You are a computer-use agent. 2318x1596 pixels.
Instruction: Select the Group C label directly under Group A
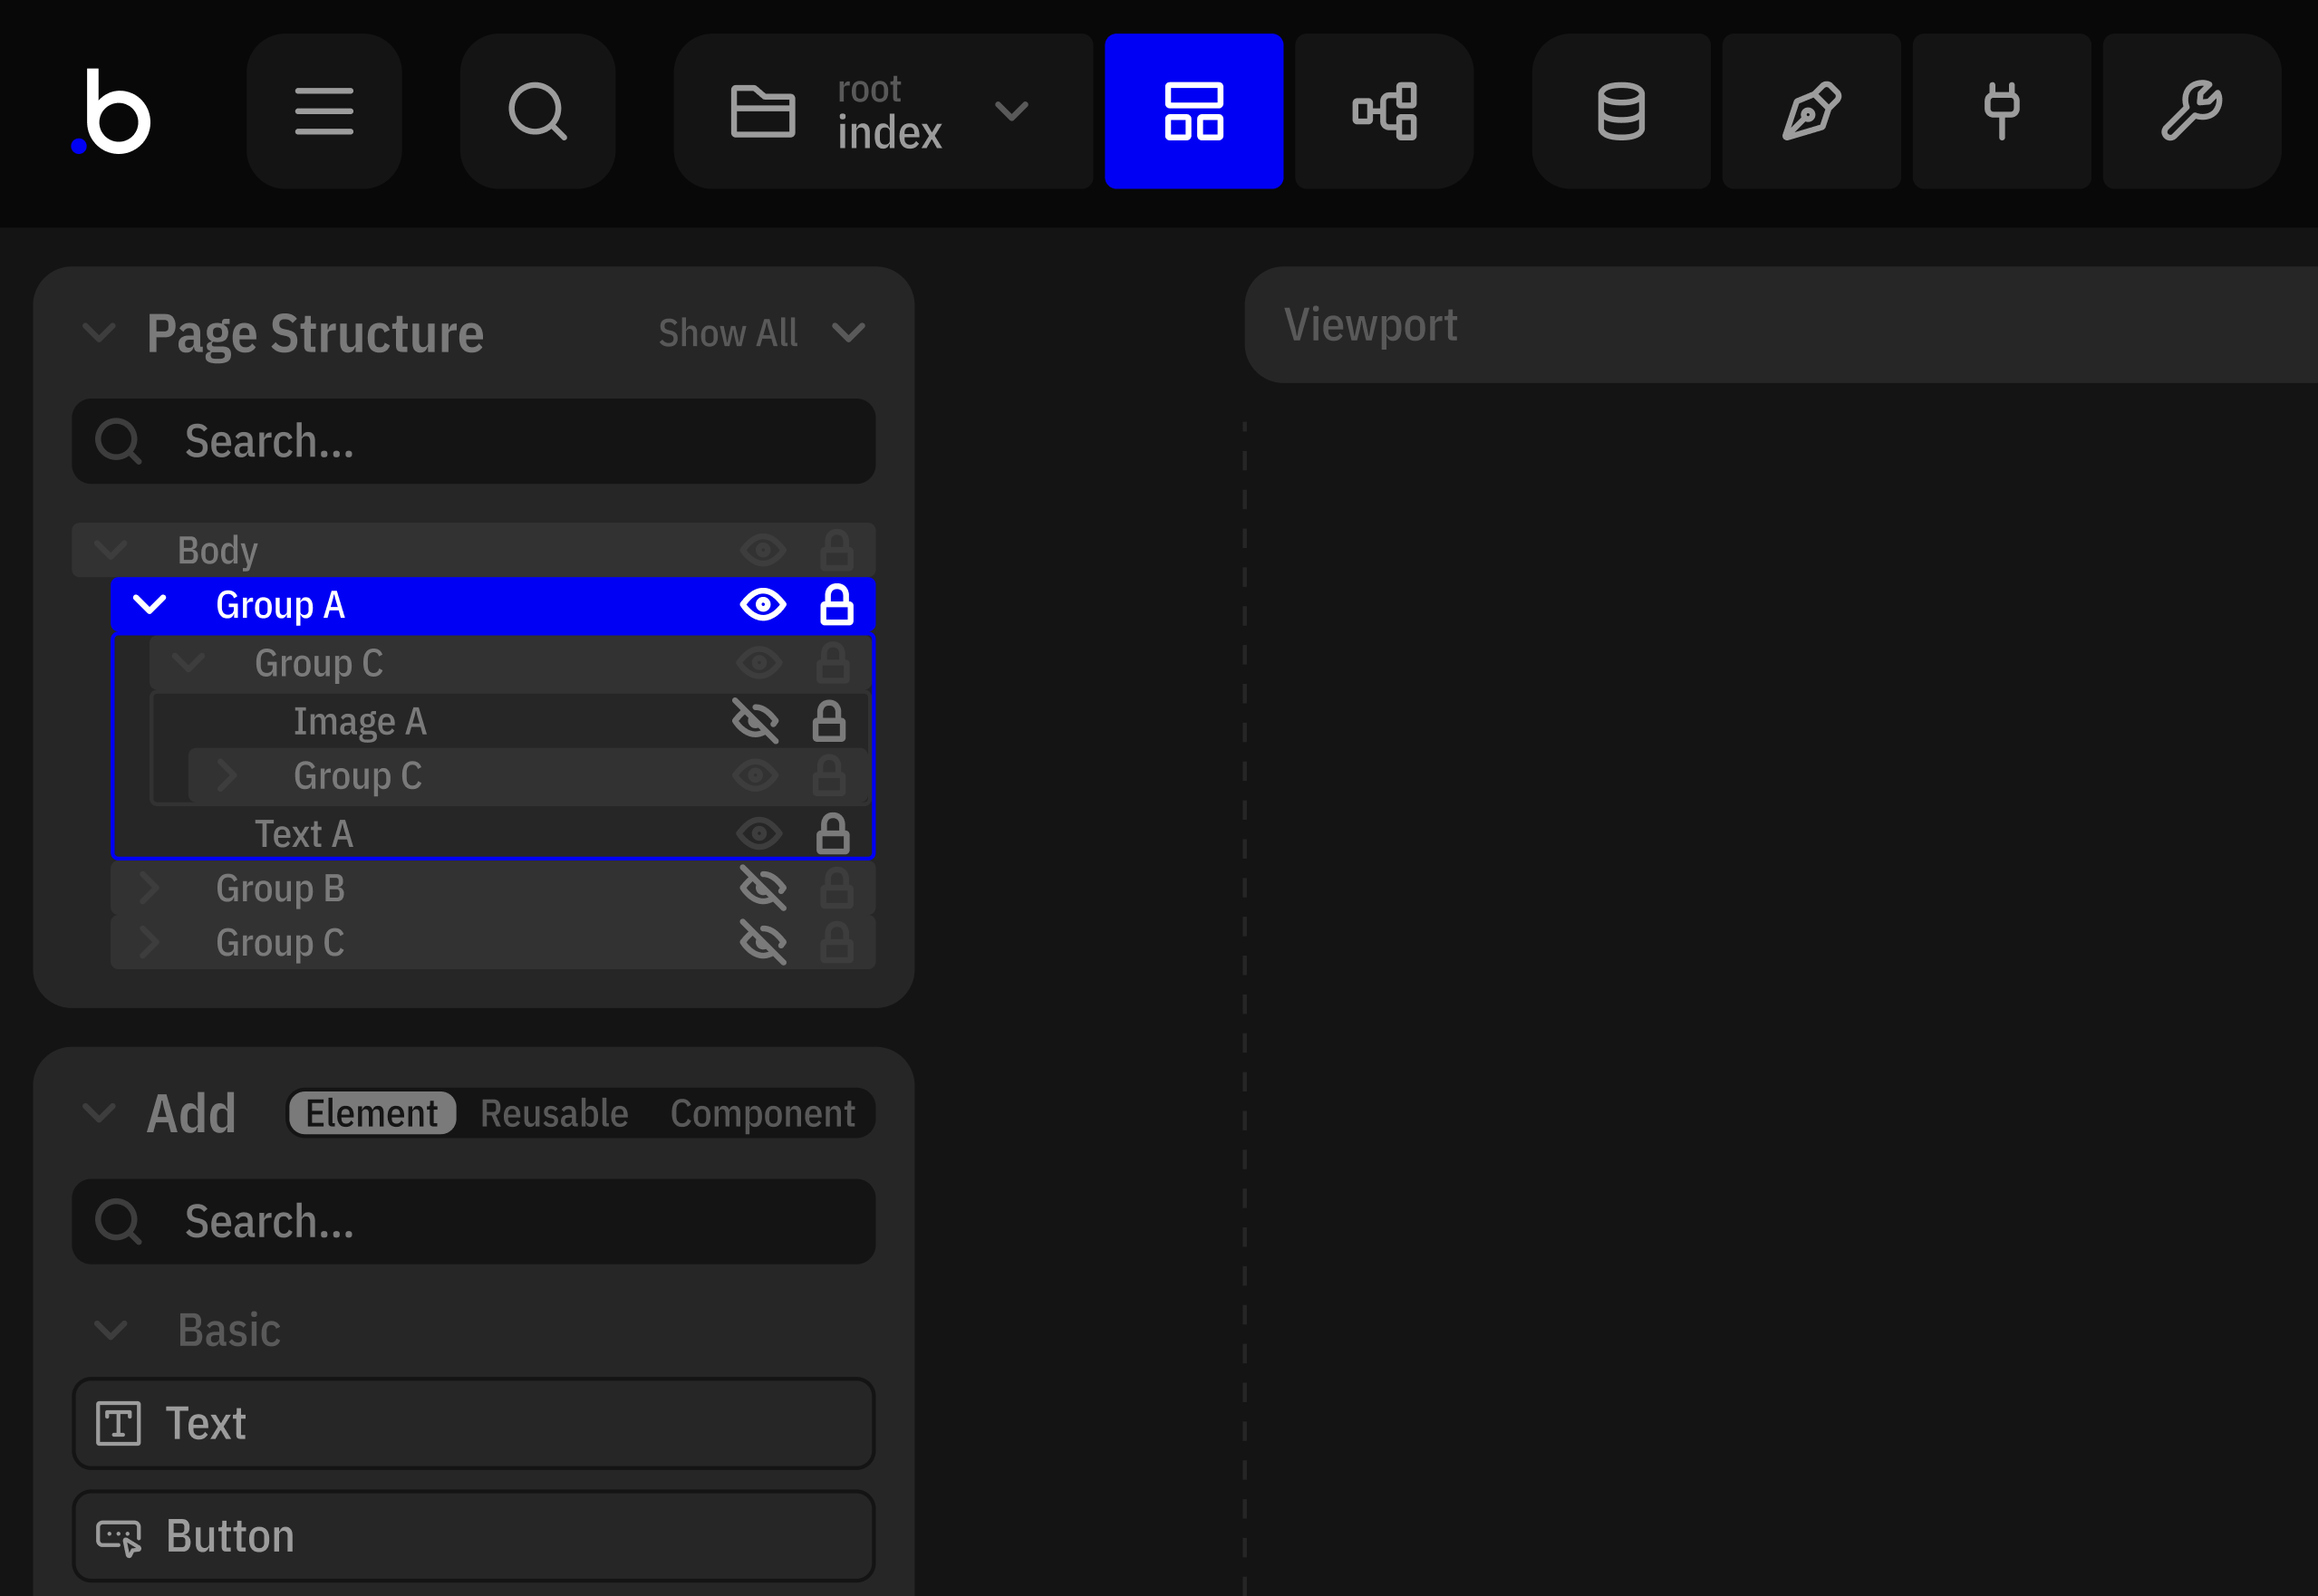tap(318, 663)
